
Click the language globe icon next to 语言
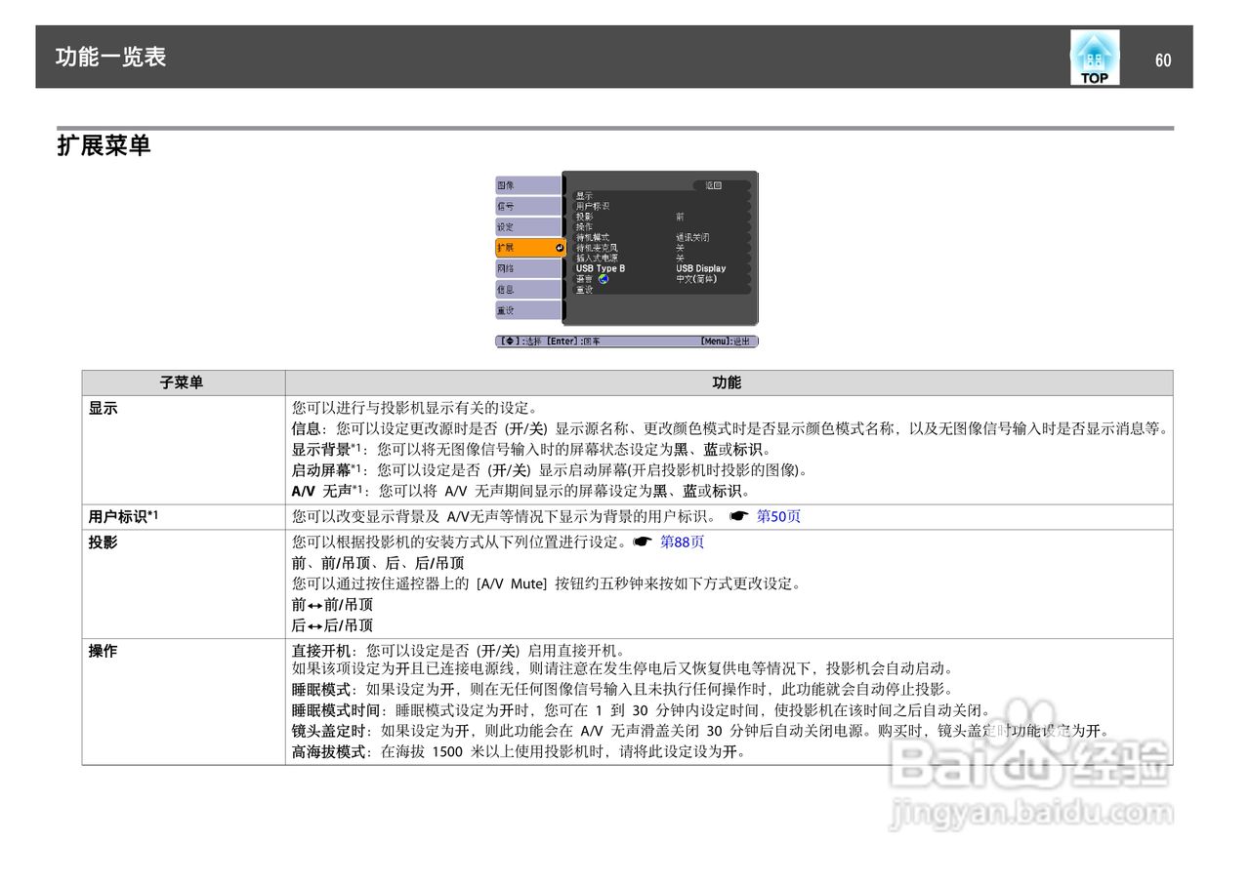pyautogui.click(x=604, y=278)
